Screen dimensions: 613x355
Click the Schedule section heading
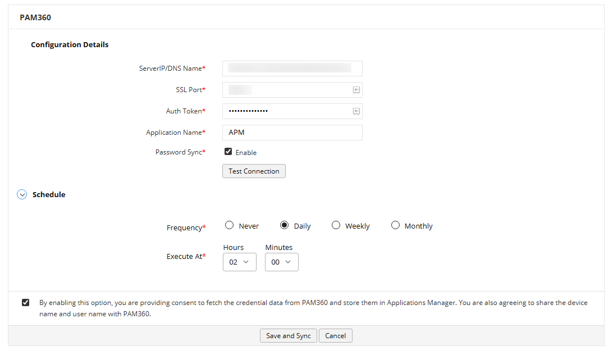48,194
